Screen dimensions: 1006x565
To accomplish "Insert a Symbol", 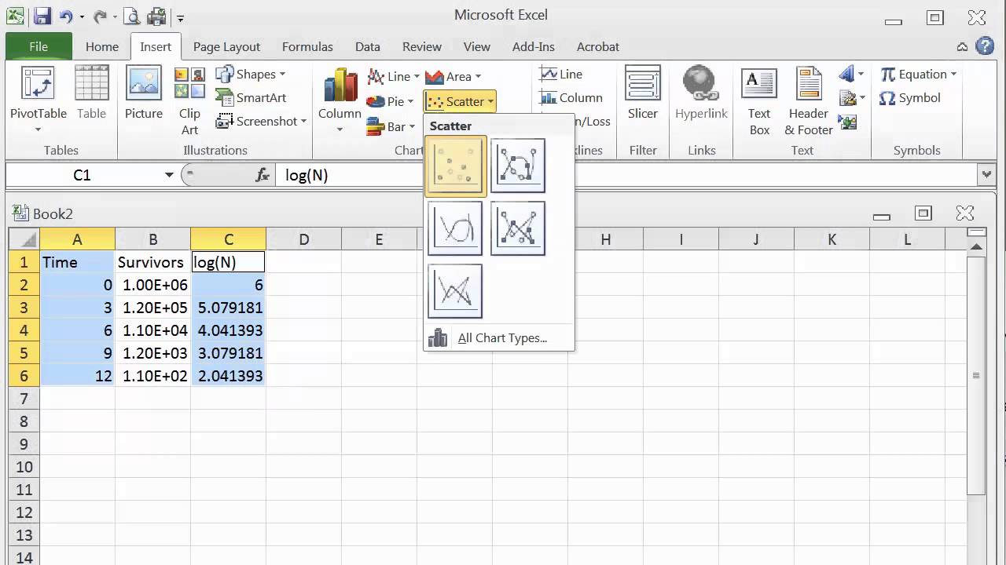I will [909, 98].
